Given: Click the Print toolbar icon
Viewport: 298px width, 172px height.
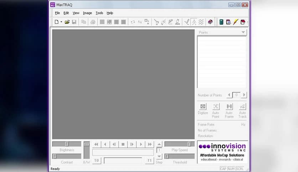Looking at the screenshot, I should click(93, 22).
